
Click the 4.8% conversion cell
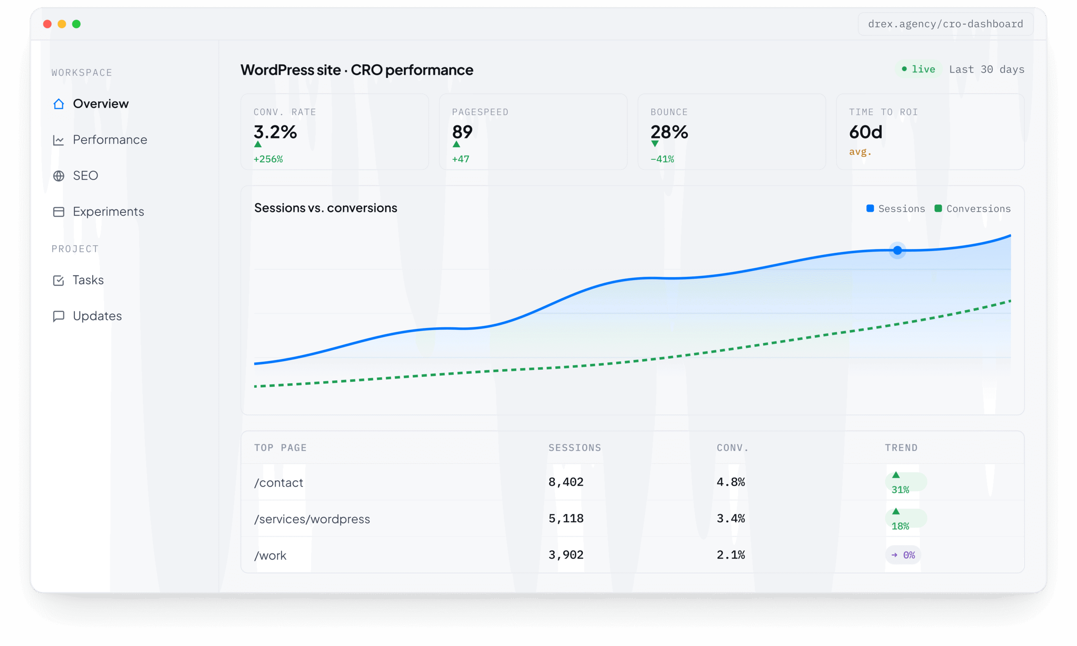pos(731,482)
